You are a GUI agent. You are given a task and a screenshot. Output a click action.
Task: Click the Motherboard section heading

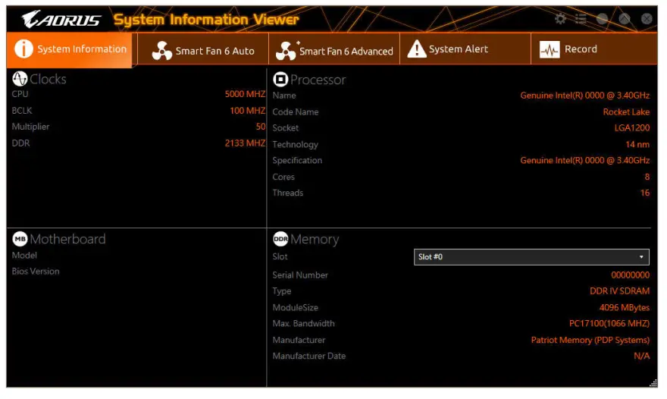tap(67, 239)
